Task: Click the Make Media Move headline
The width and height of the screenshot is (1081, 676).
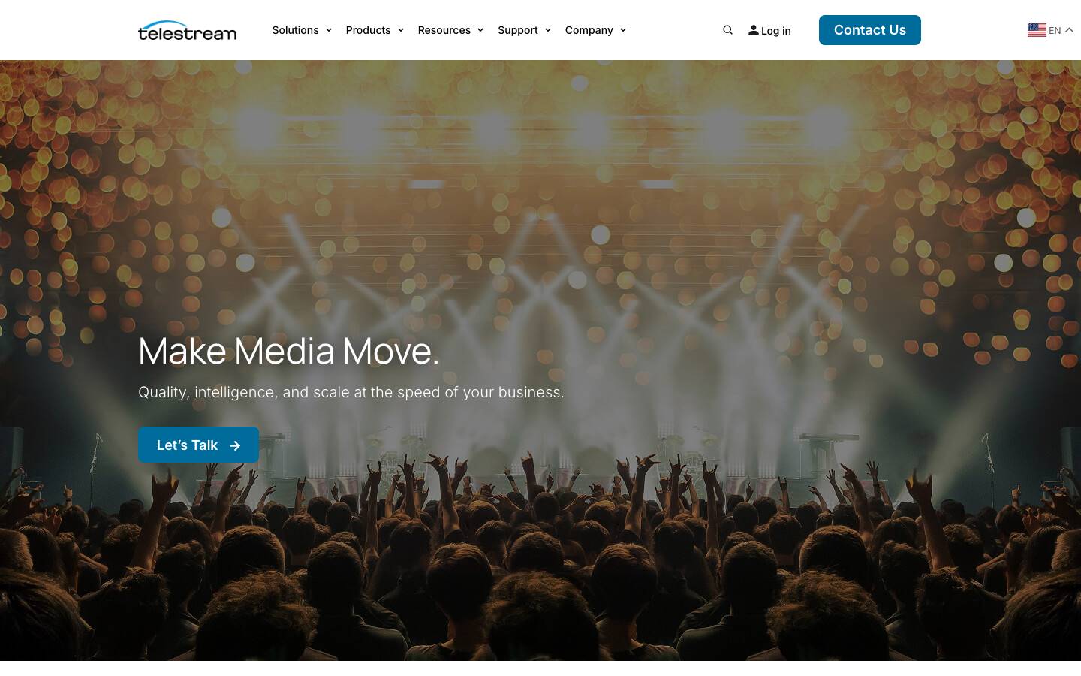Action: (289, 351)
